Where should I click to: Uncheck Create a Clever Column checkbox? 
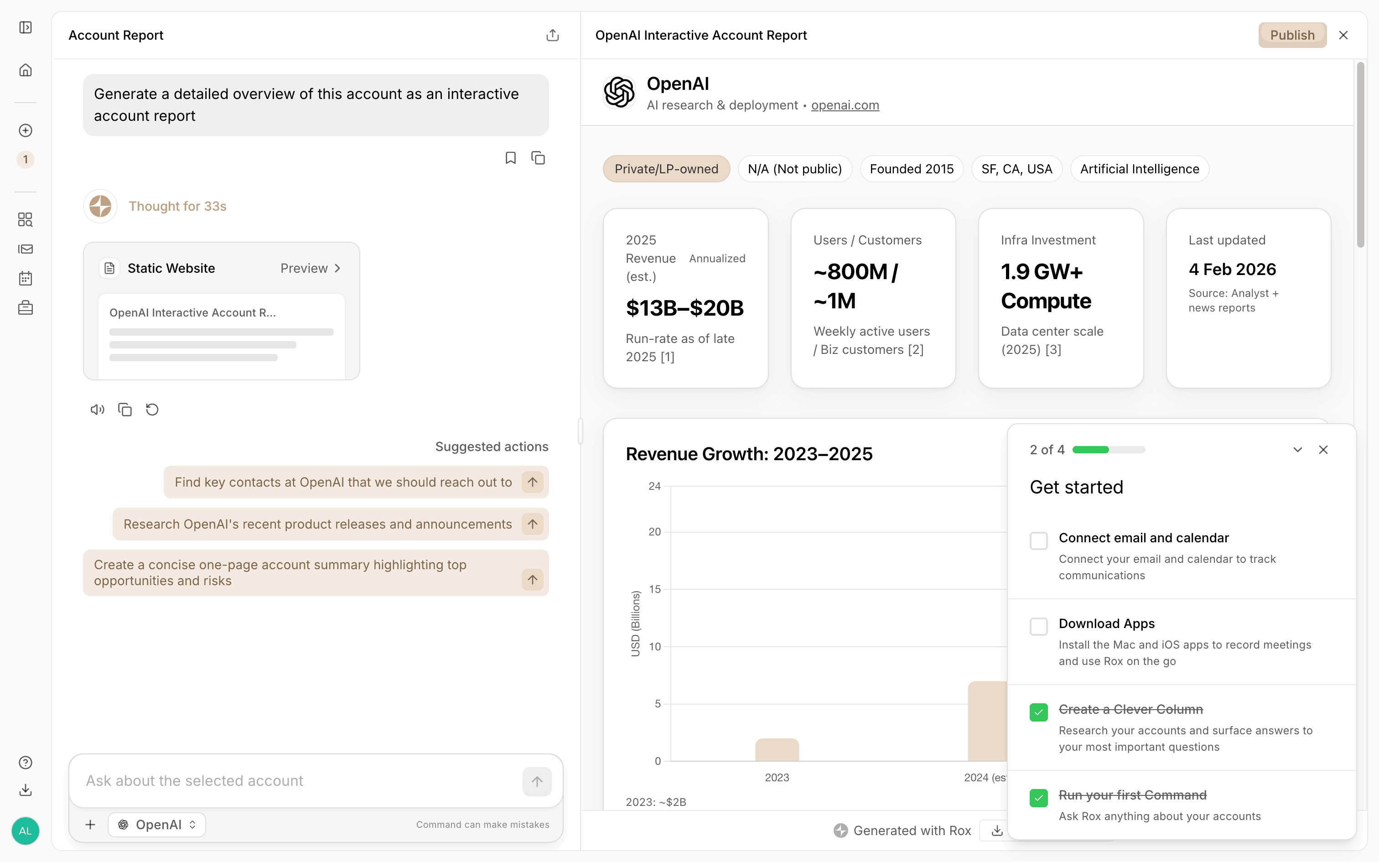(1038, 712)
